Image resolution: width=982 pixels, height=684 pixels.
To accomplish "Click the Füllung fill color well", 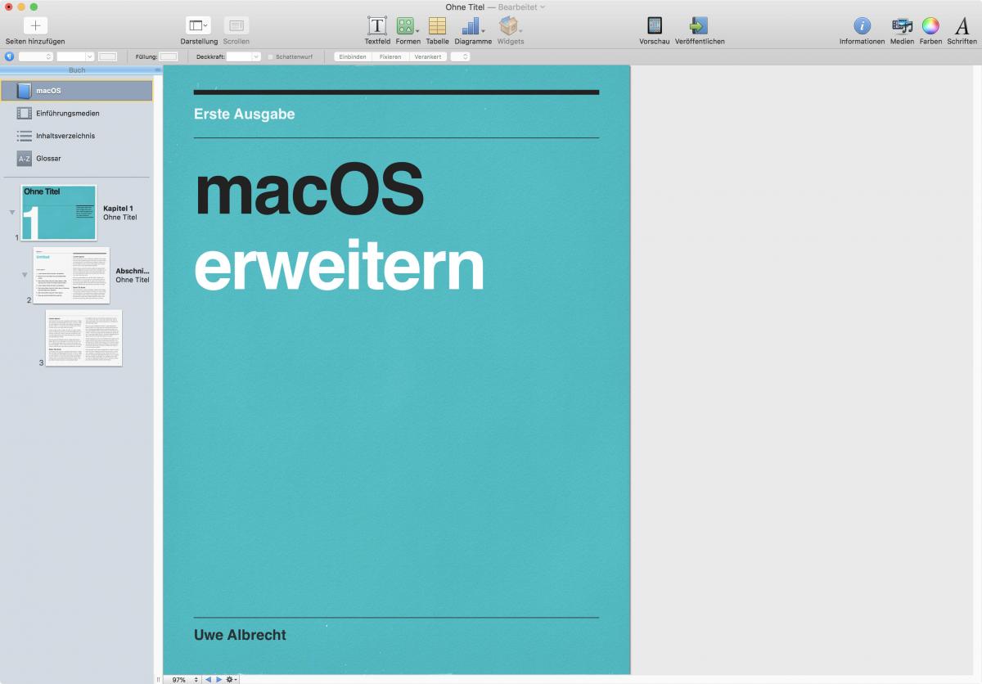I will click(x=169, y=56).
